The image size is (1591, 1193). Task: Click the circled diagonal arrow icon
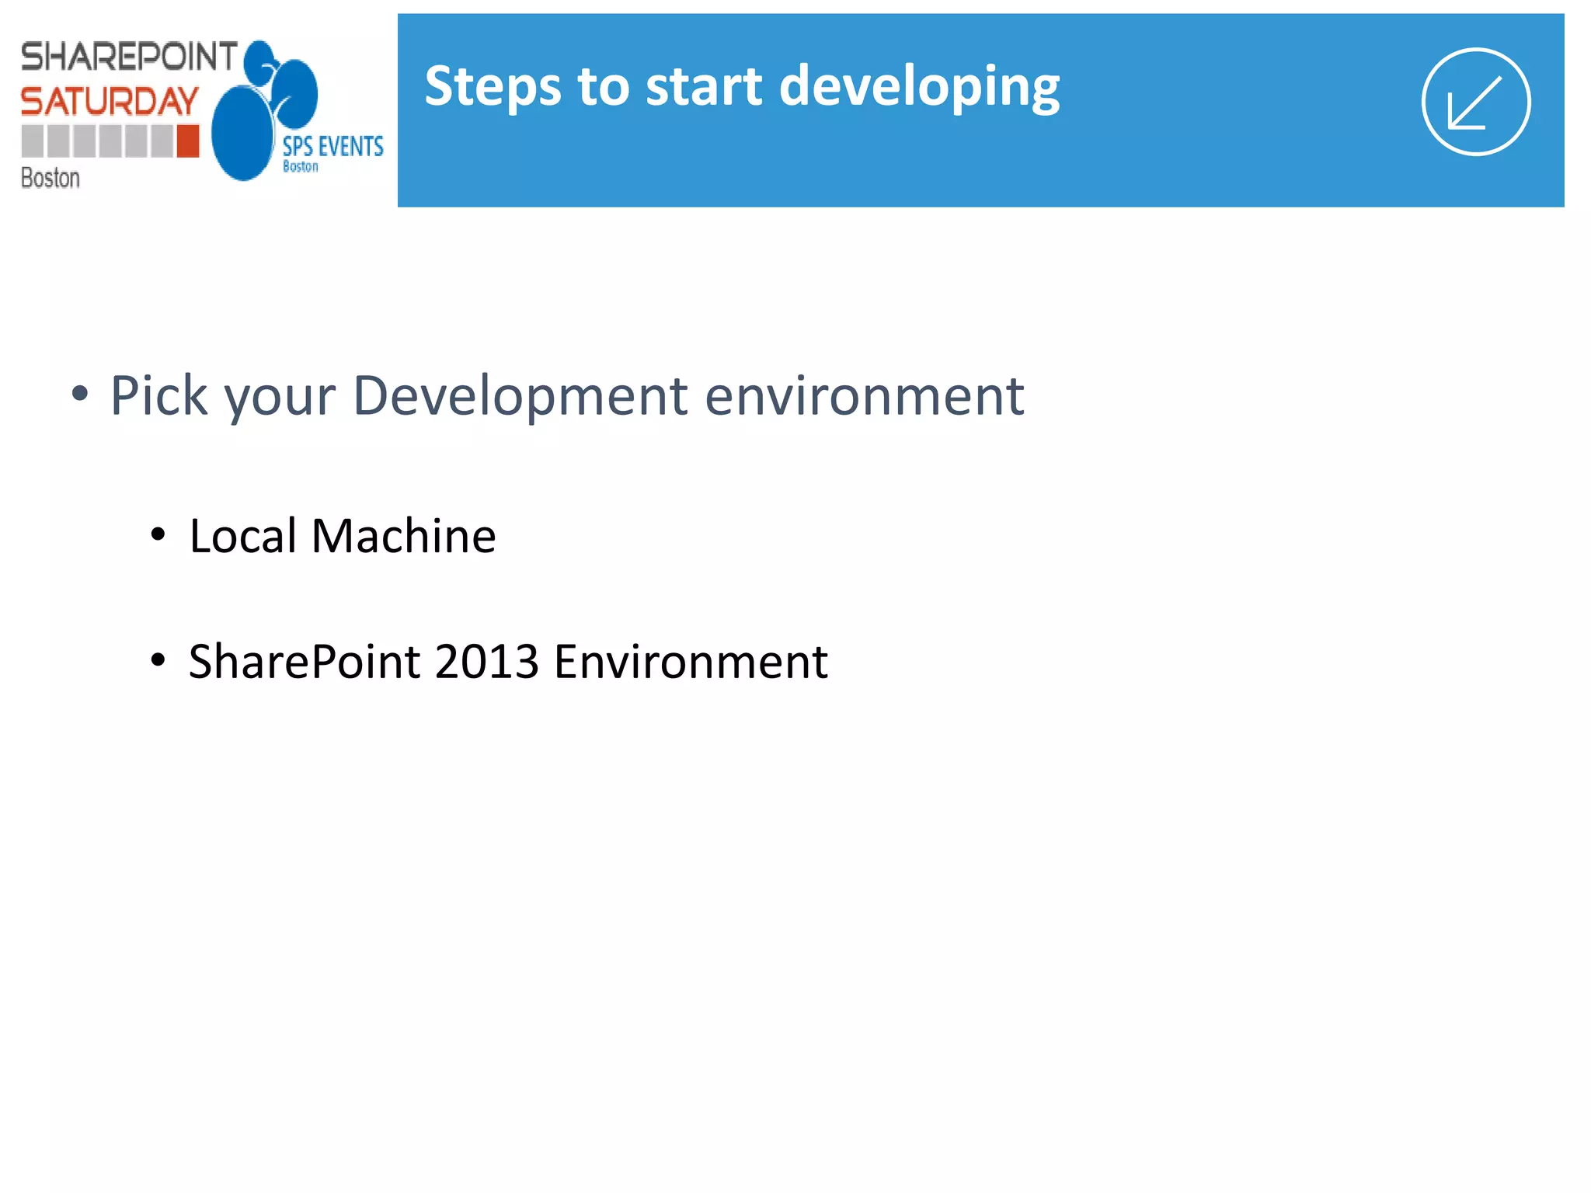(1475, 102)
